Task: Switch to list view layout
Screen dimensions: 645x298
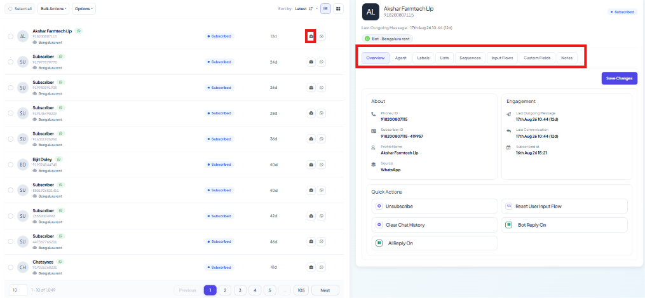Action: [325, 9]
